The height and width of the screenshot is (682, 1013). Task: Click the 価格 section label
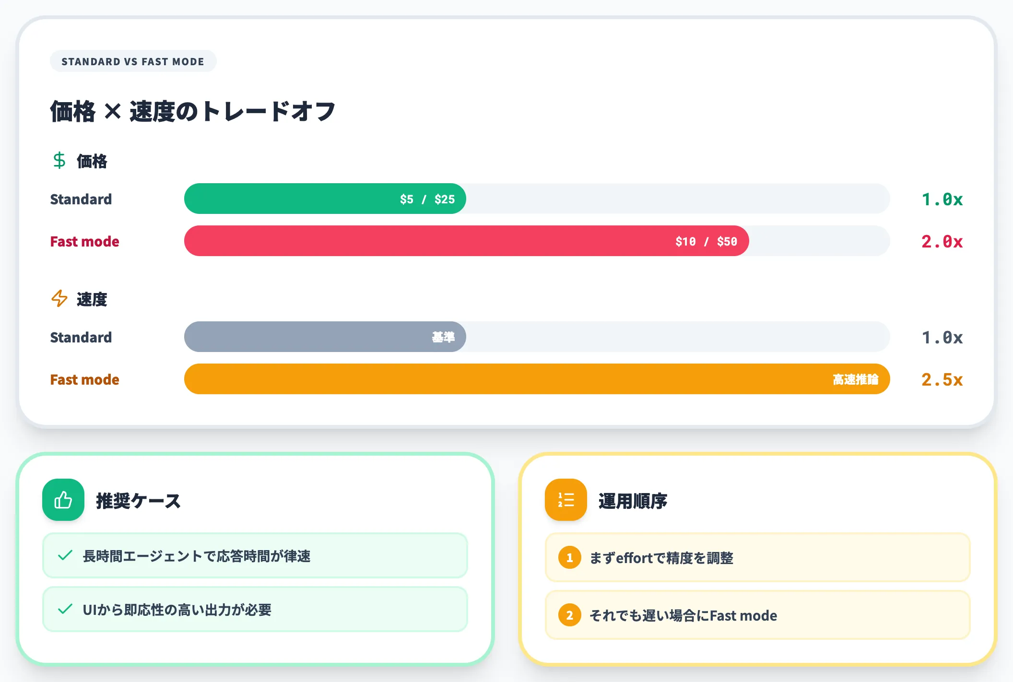[x=92, y=161]
